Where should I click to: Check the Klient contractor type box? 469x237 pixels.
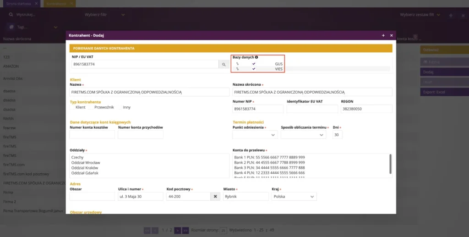[x=72, y=107]
